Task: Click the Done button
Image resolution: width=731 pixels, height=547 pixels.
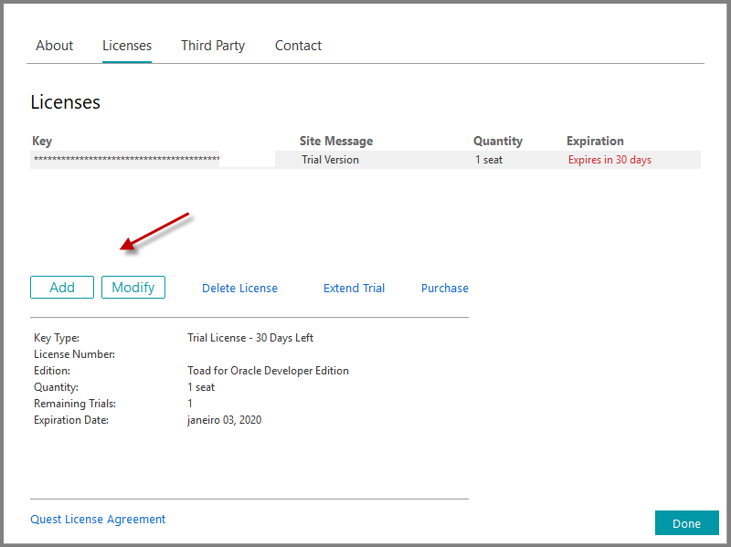Action: point(687,523)
